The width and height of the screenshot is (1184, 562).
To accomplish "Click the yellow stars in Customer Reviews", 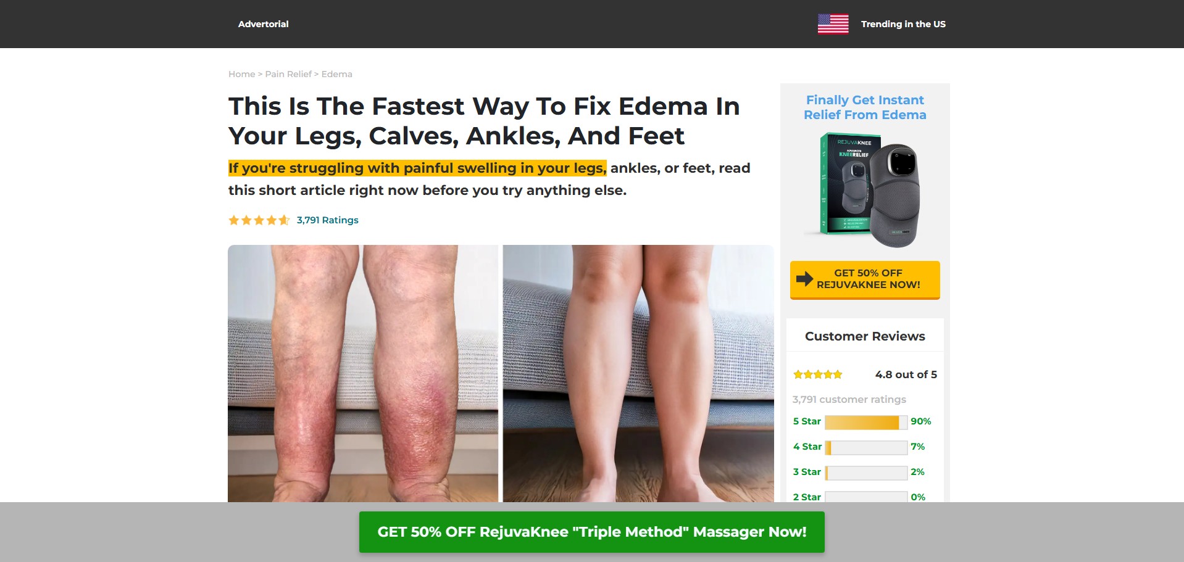I will click(x=817, y=374).
